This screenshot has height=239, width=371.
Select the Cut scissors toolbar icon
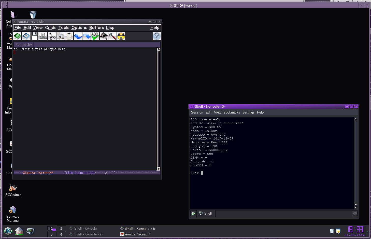coord(52,36)
